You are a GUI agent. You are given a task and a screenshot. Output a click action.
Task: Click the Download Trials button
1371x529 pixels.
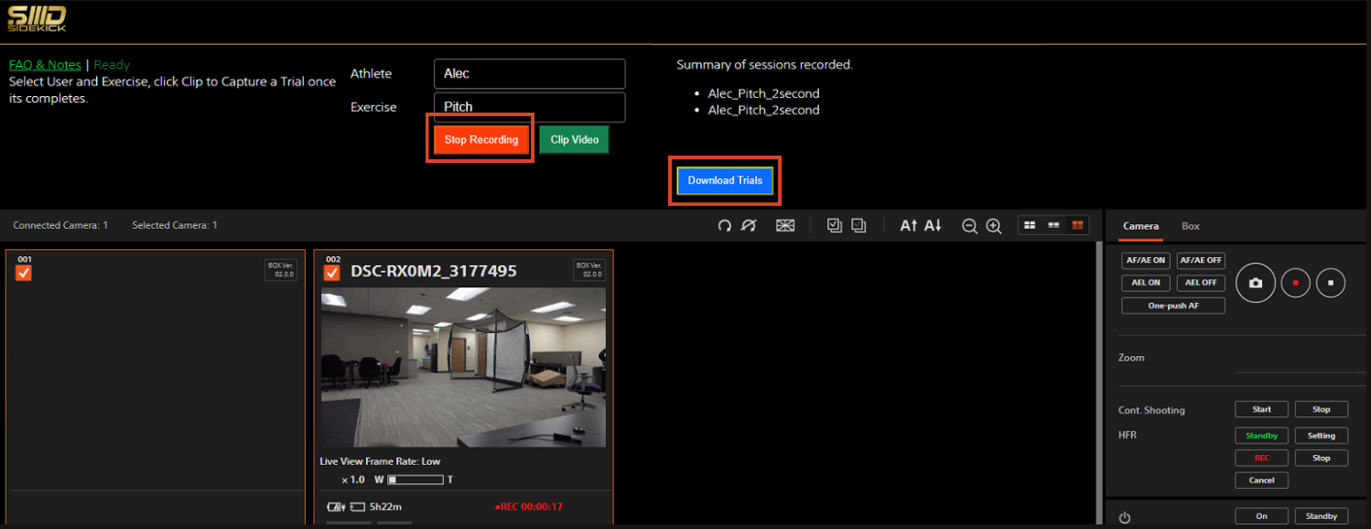pyautogui.click(x=725, y=180)
